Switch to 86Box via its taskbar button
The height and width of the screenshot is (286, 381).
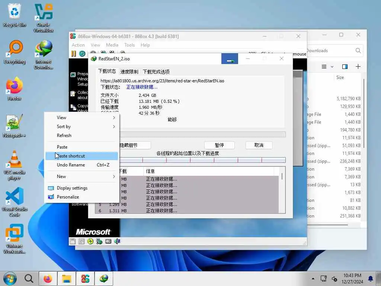85,279
